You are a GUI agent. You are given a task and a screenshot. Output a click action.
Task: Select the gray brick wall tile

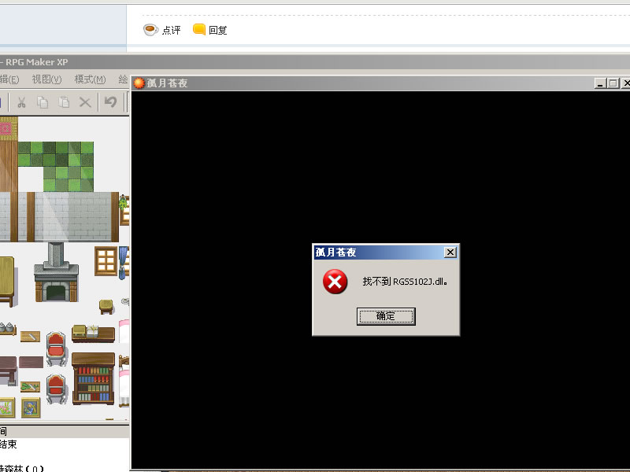coord(72,217)
